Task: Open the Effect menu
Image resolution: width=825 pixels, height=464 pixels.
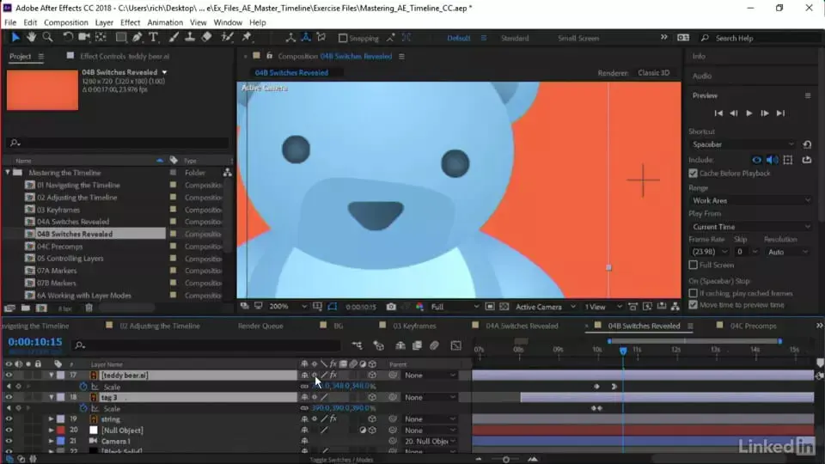Action: [130, 22]
